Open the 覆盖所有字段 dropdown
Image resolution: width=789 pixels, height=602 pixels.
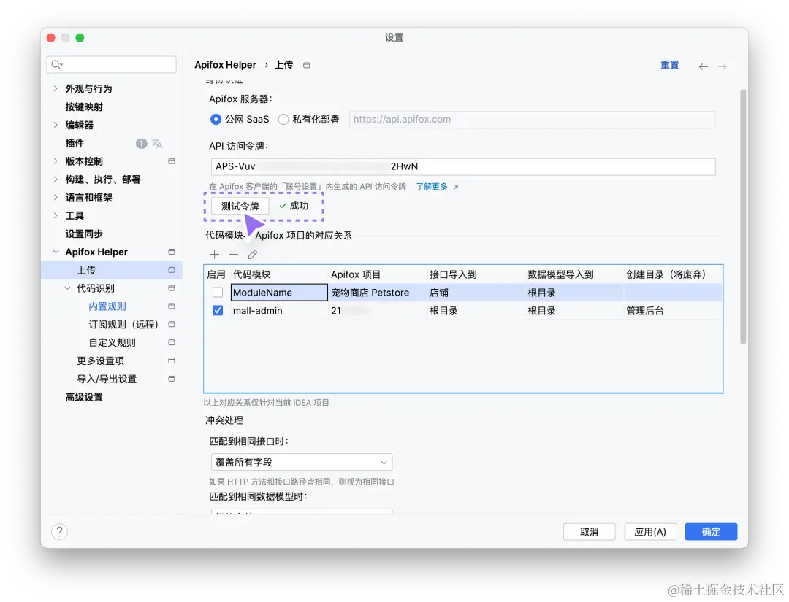click(x=302, y=463)
